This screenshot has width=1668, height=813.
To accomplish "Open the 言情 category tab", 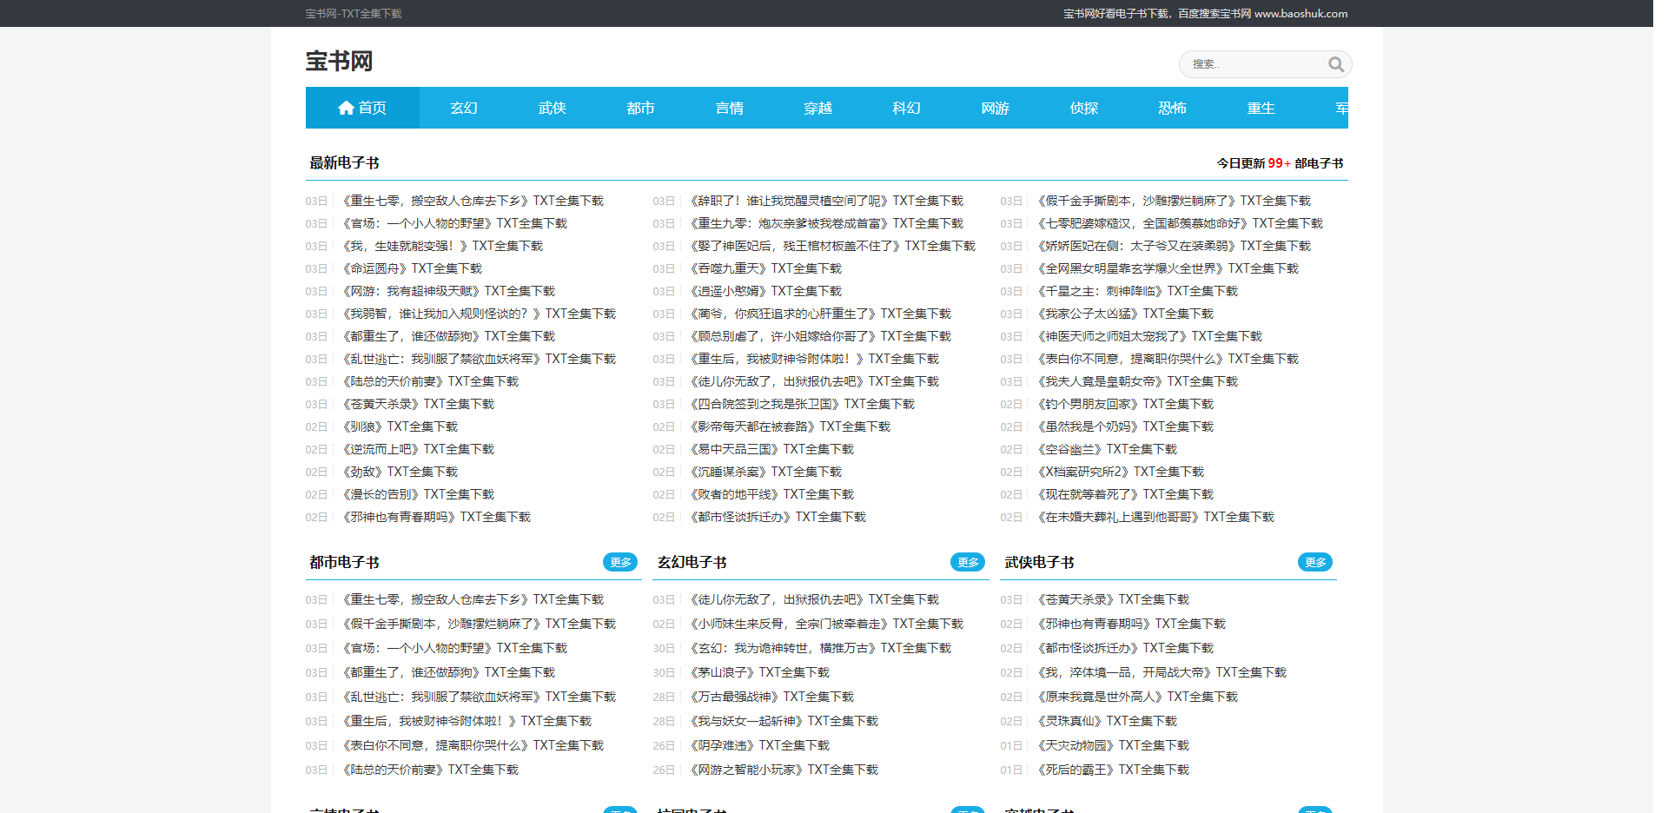I will pyautogui.click(x=730, y=108).
